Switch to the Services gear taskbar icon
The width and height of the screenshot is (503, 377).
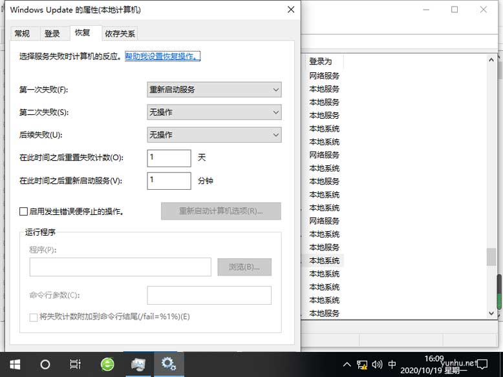(x=169, y=364)
